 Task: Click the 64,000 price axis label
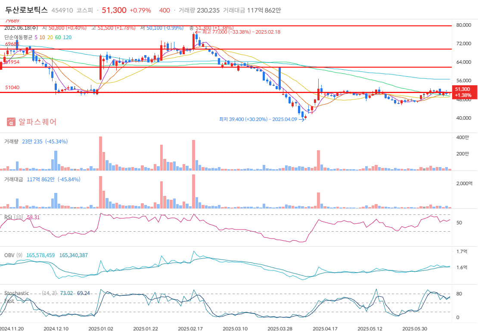point(463,62)
